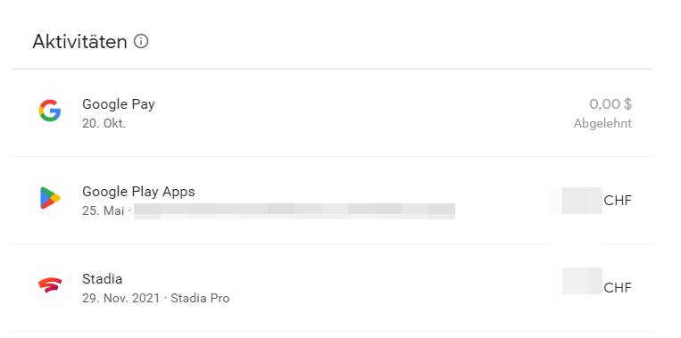This screenshot has height=338, width=681.
Task: Click the Google Play triangle icon
Action: [50, 198]
